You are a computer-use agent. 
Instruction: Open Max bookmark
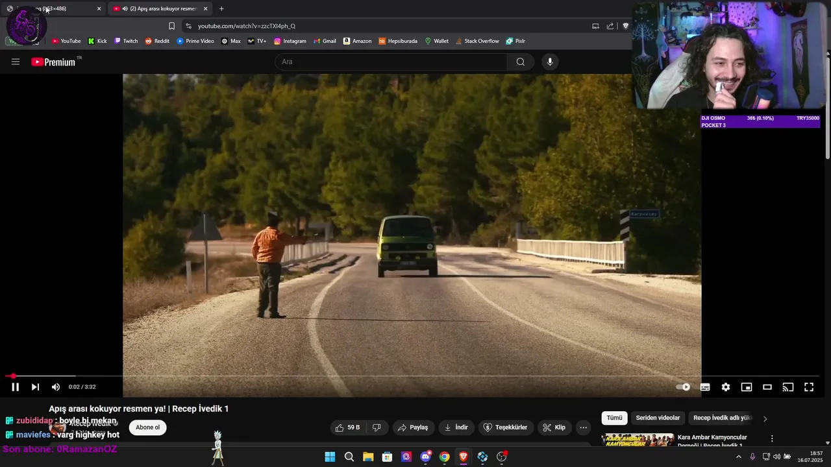230,41
